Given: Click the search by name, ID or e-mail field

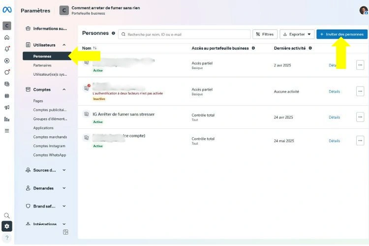Looking at the screenshot, I should (x=184, y=34).
